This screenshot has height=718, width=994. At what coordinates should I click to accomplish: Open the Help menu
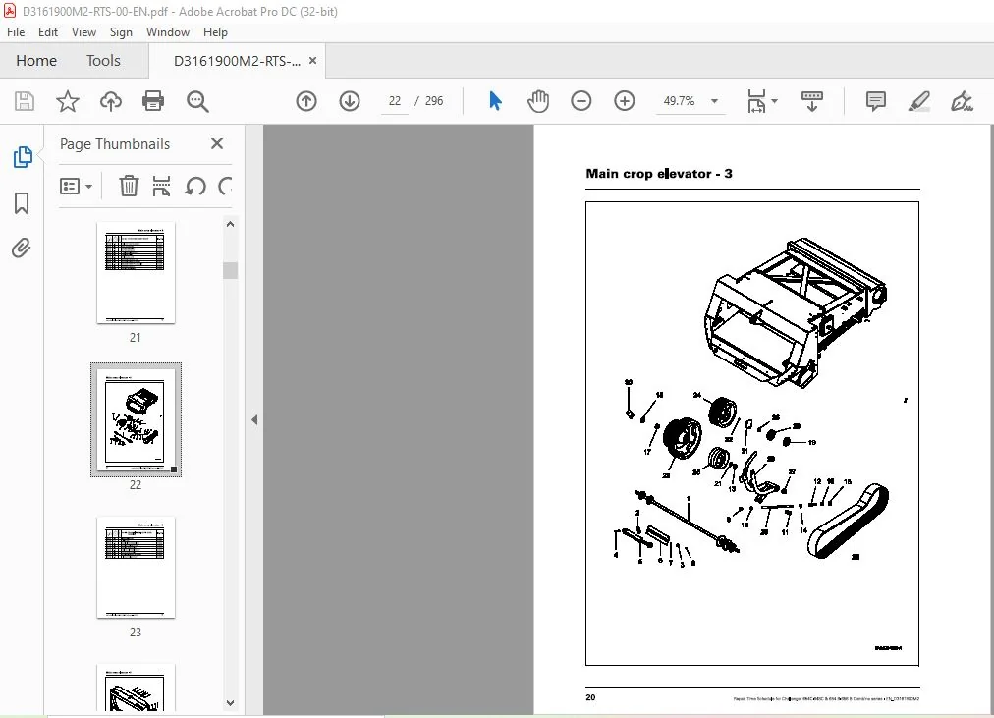coord(215,32)
